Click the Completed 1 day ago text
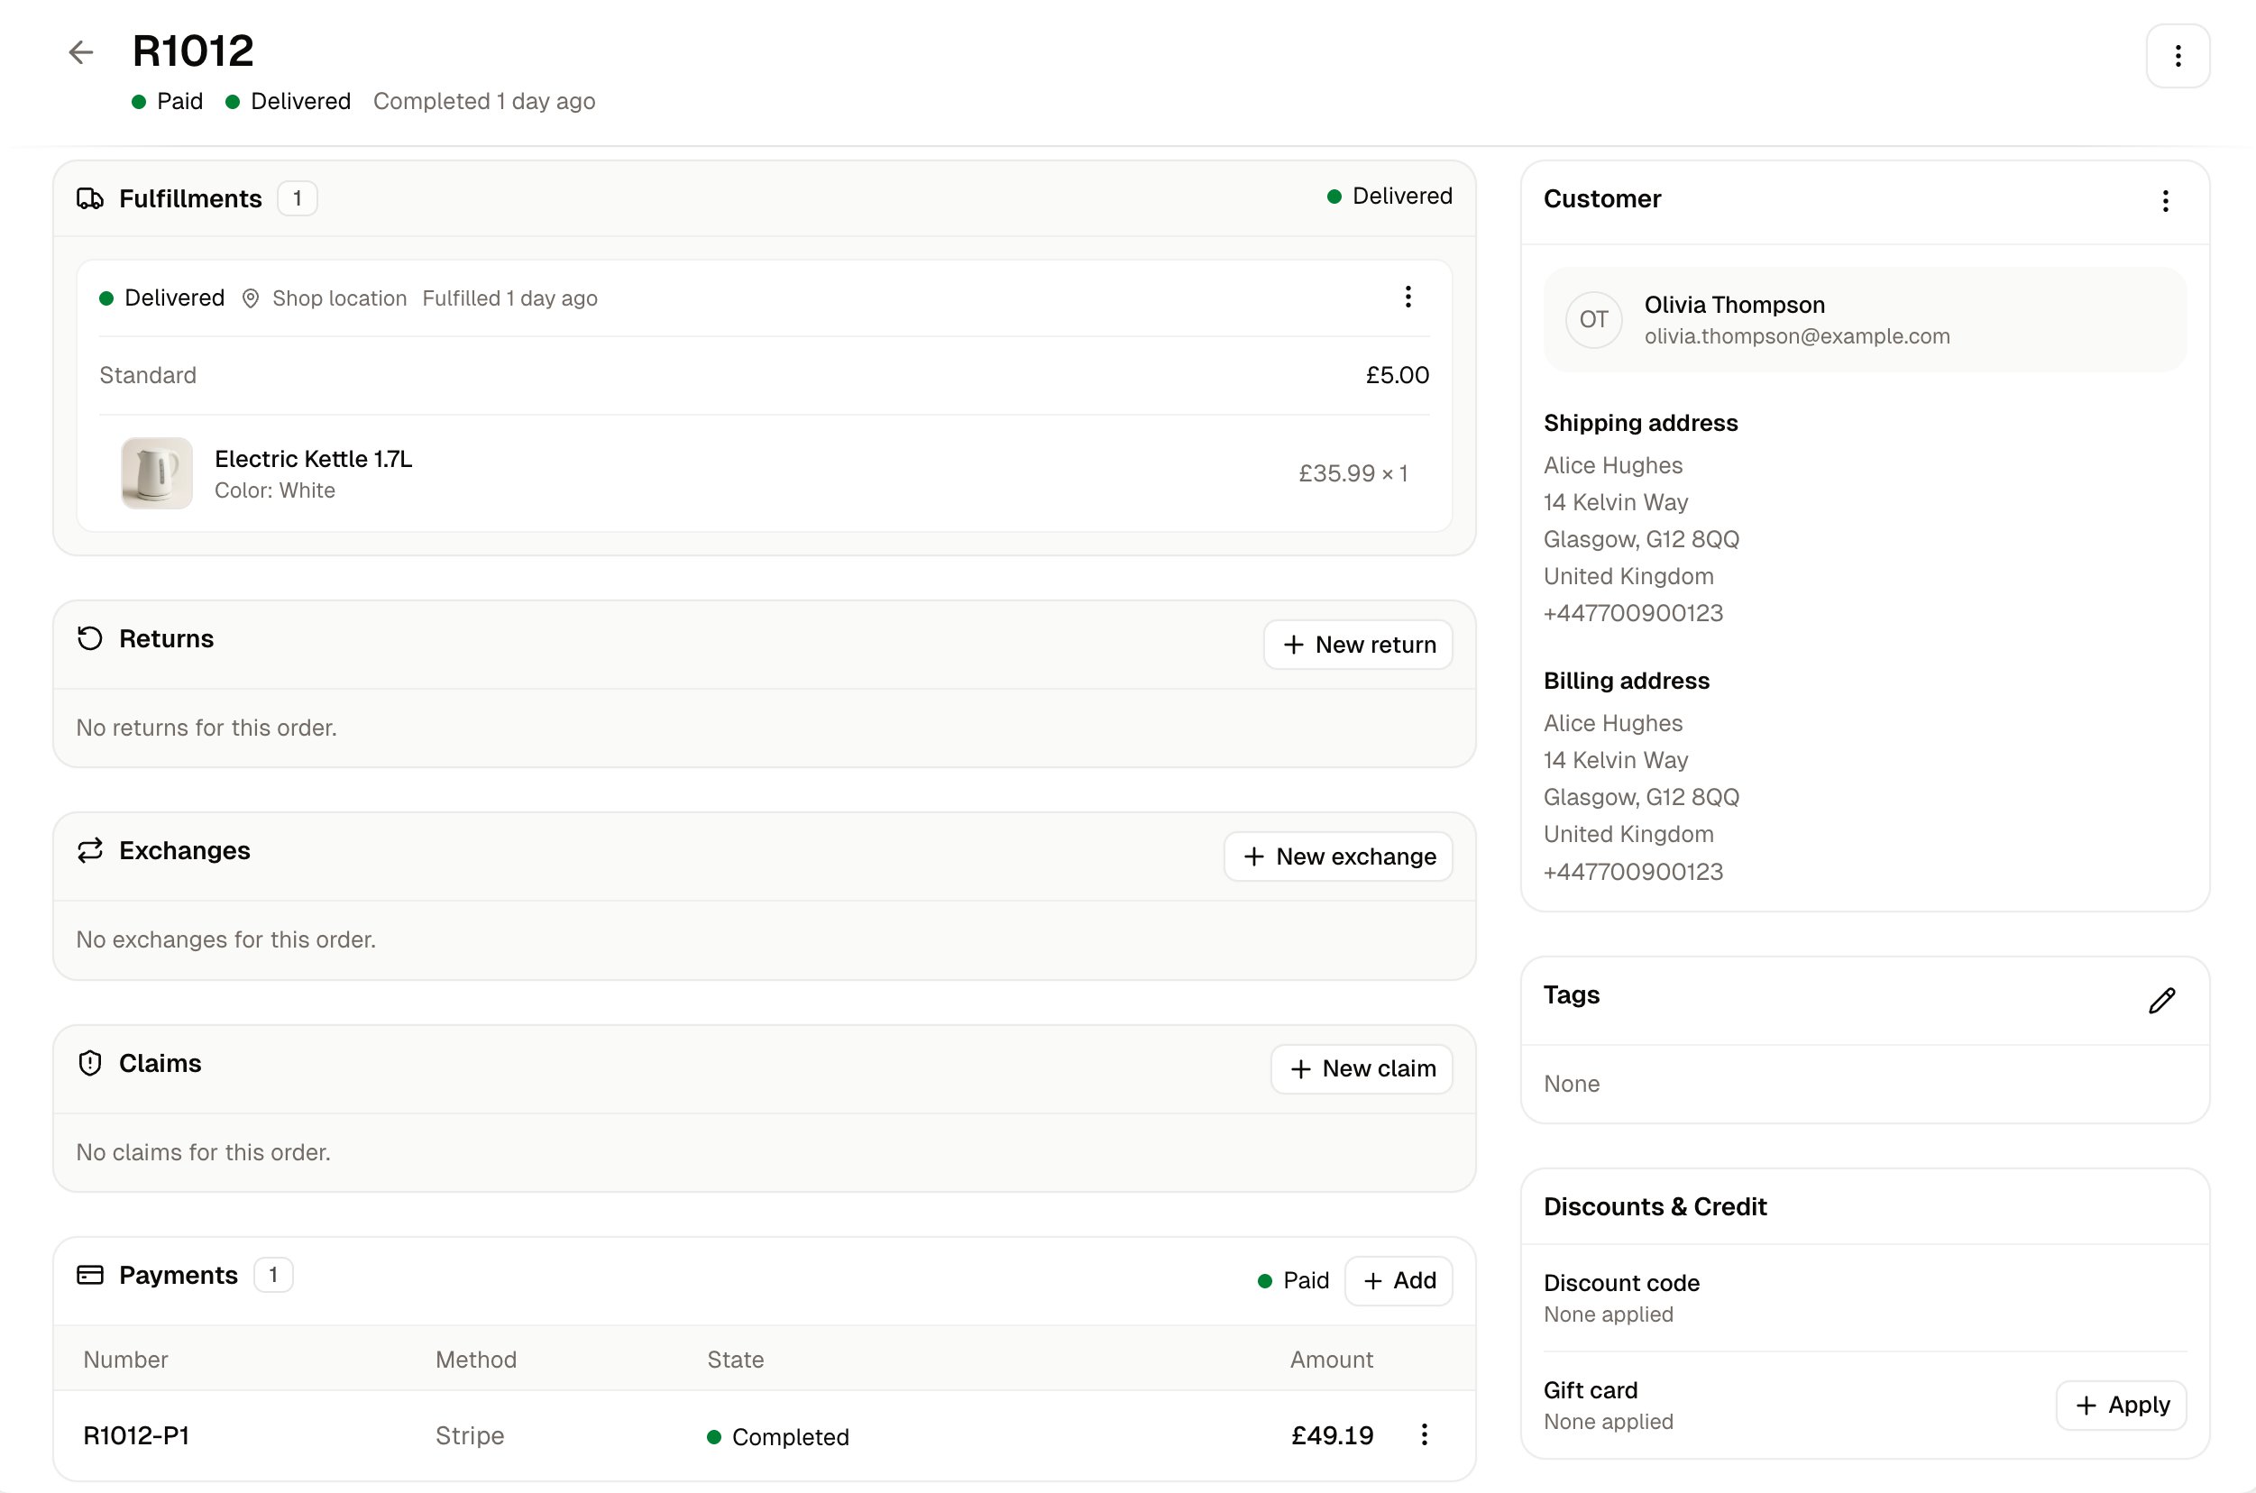This screenshot has width=2256, height=1493. (484, 101)
